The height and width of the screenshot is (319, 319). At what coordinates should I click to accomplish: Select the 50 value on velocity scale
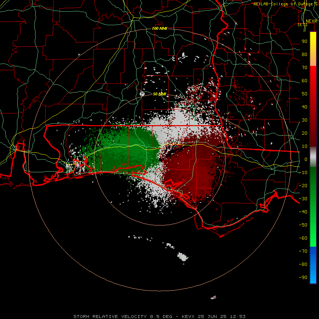tap(304, 94)
